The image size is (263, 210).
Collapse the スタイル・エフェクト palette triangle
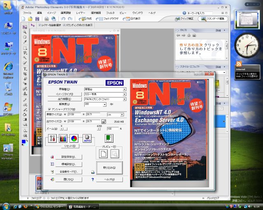point(177,67)
